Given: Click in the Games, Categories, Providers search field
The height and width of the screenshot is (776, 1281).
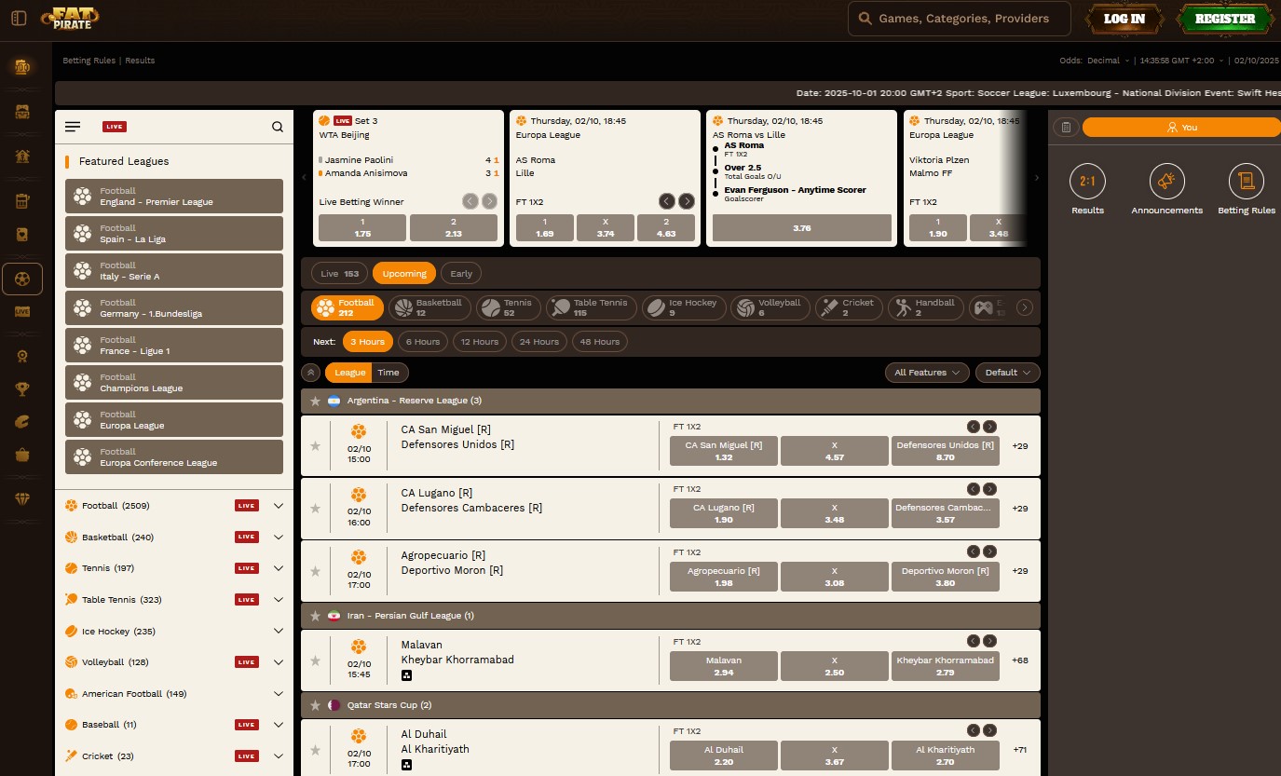Looking at the screenshot, I should (x=959, y=18).
